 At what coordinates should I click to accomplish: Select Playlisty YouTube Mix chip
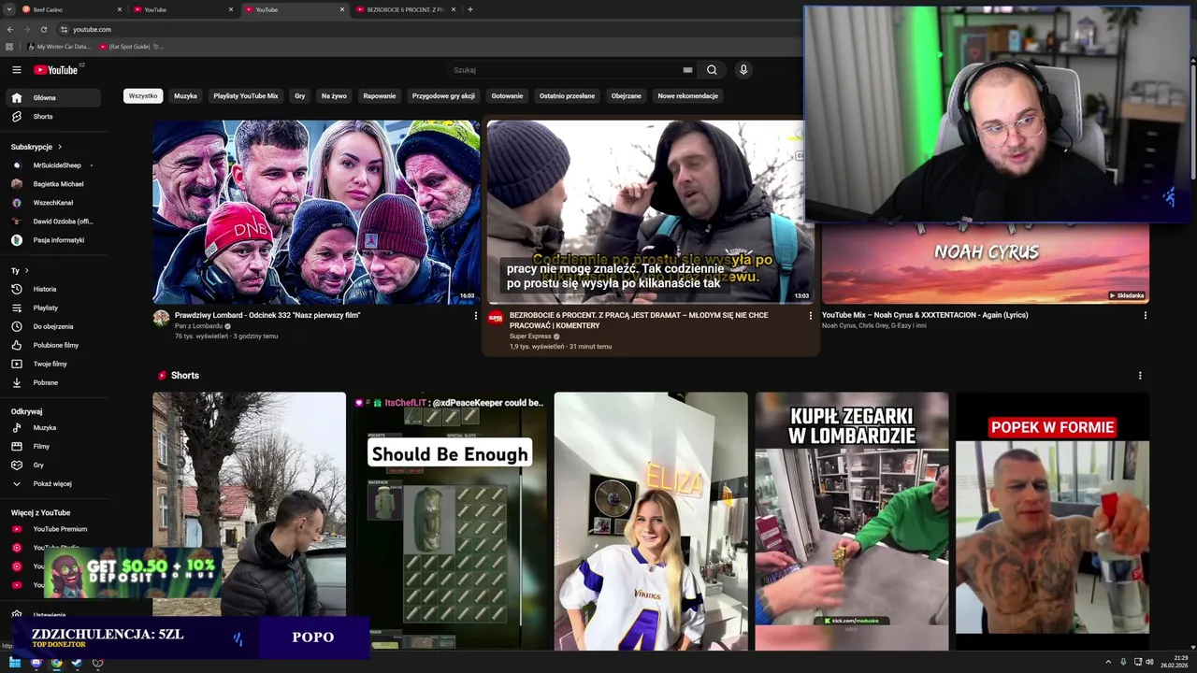[x=245, y=95]
